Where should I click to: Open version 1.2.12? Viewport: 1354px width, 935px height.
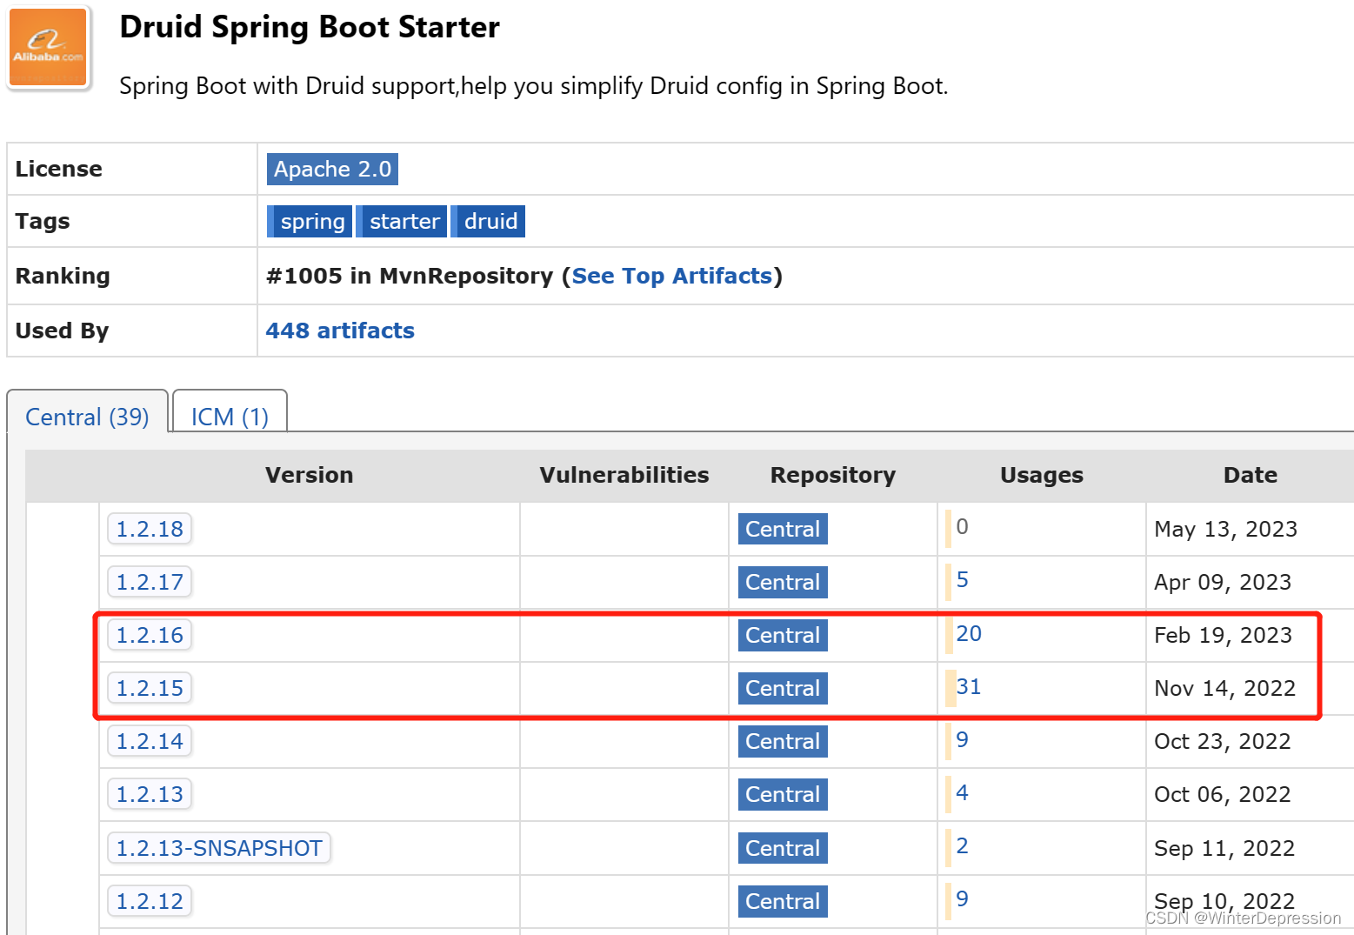click(x=150, y=901)
